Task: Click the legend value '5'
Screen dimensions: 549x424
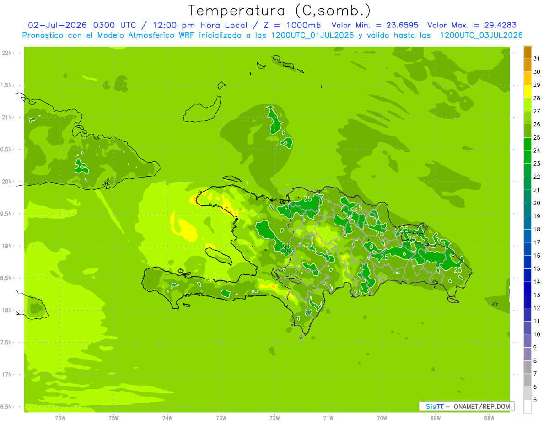Action: pos(535,400)
